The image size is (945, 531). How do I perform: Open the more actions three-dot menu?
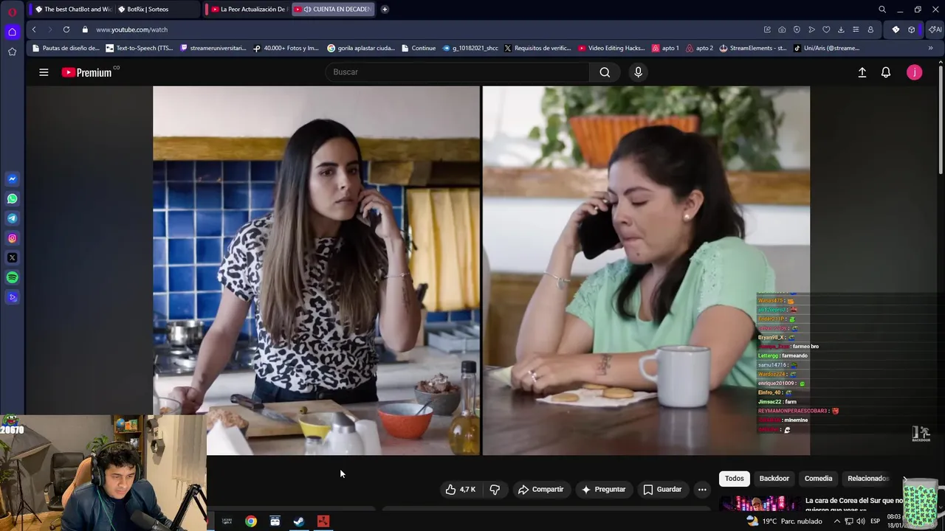pos(702,489)
